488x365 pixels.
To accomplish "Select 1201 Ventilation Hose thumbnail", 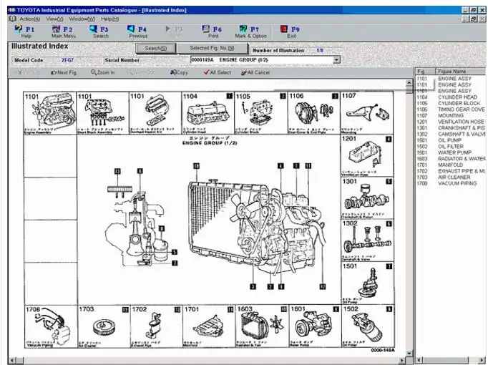I will coord(367,155).
